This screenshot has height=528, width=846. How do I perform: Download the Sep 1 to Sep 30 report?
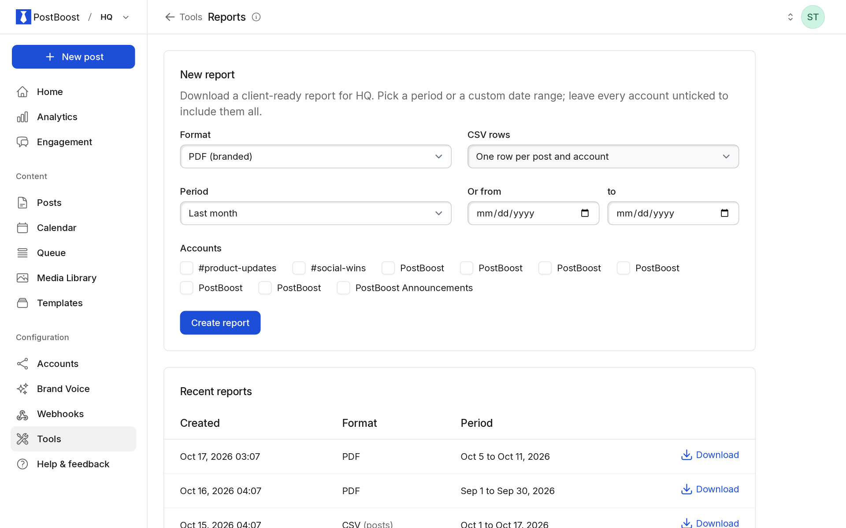pos(710,489)
